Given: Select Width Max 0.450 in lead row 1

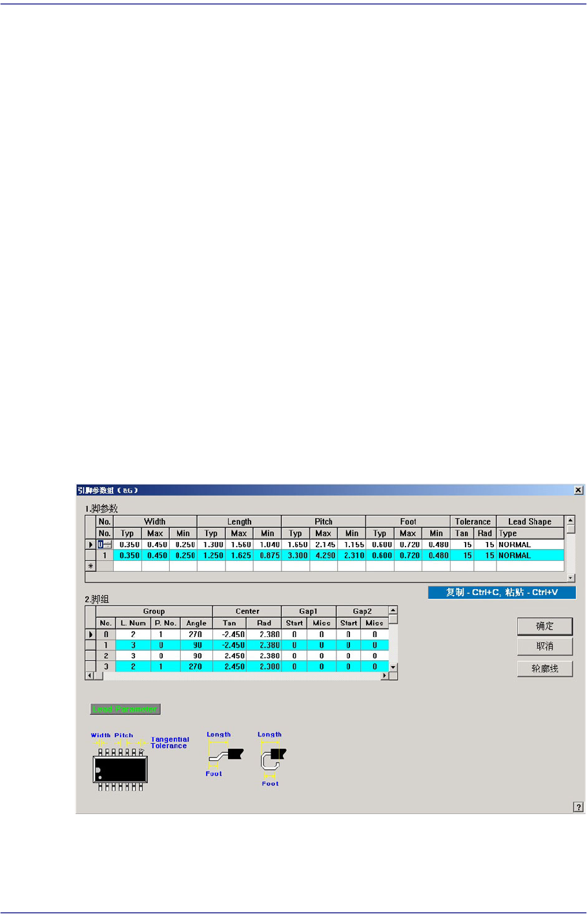Looking at the screenshot, I should tap(156, 555).
